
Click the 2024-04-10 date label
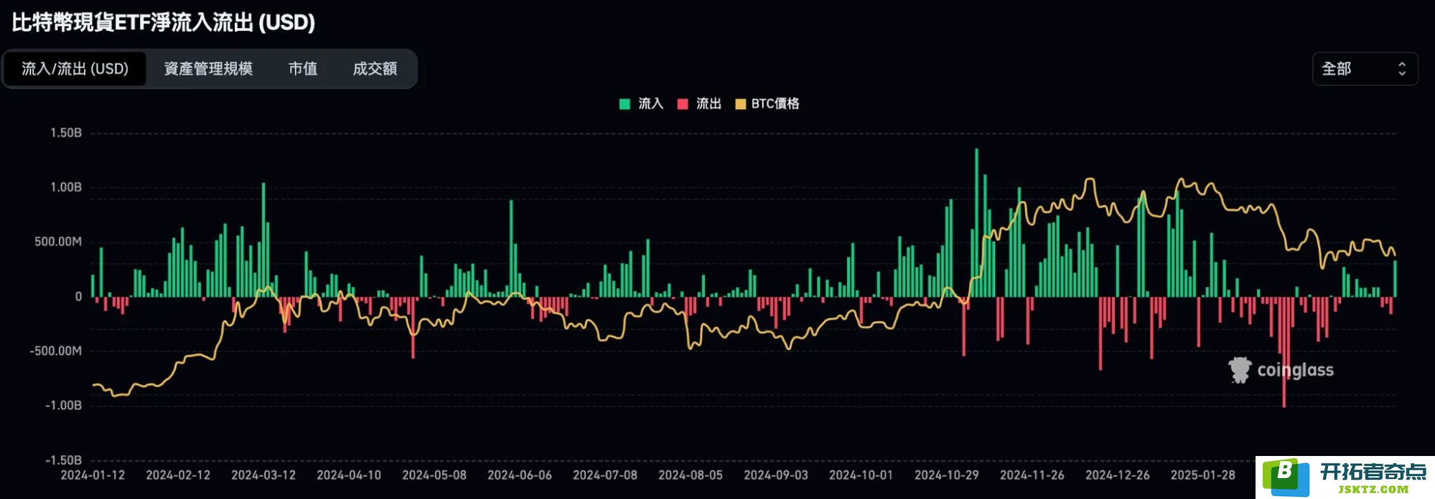349,475
